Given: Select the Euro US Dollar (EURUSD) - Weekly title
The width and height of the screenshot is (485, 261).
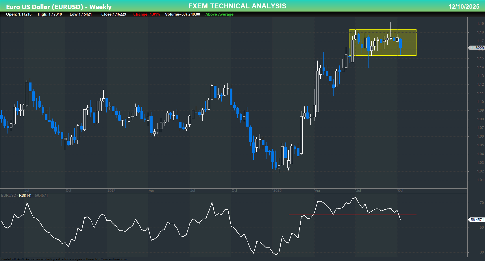Looking at the screenshot, I should point(59,6).
